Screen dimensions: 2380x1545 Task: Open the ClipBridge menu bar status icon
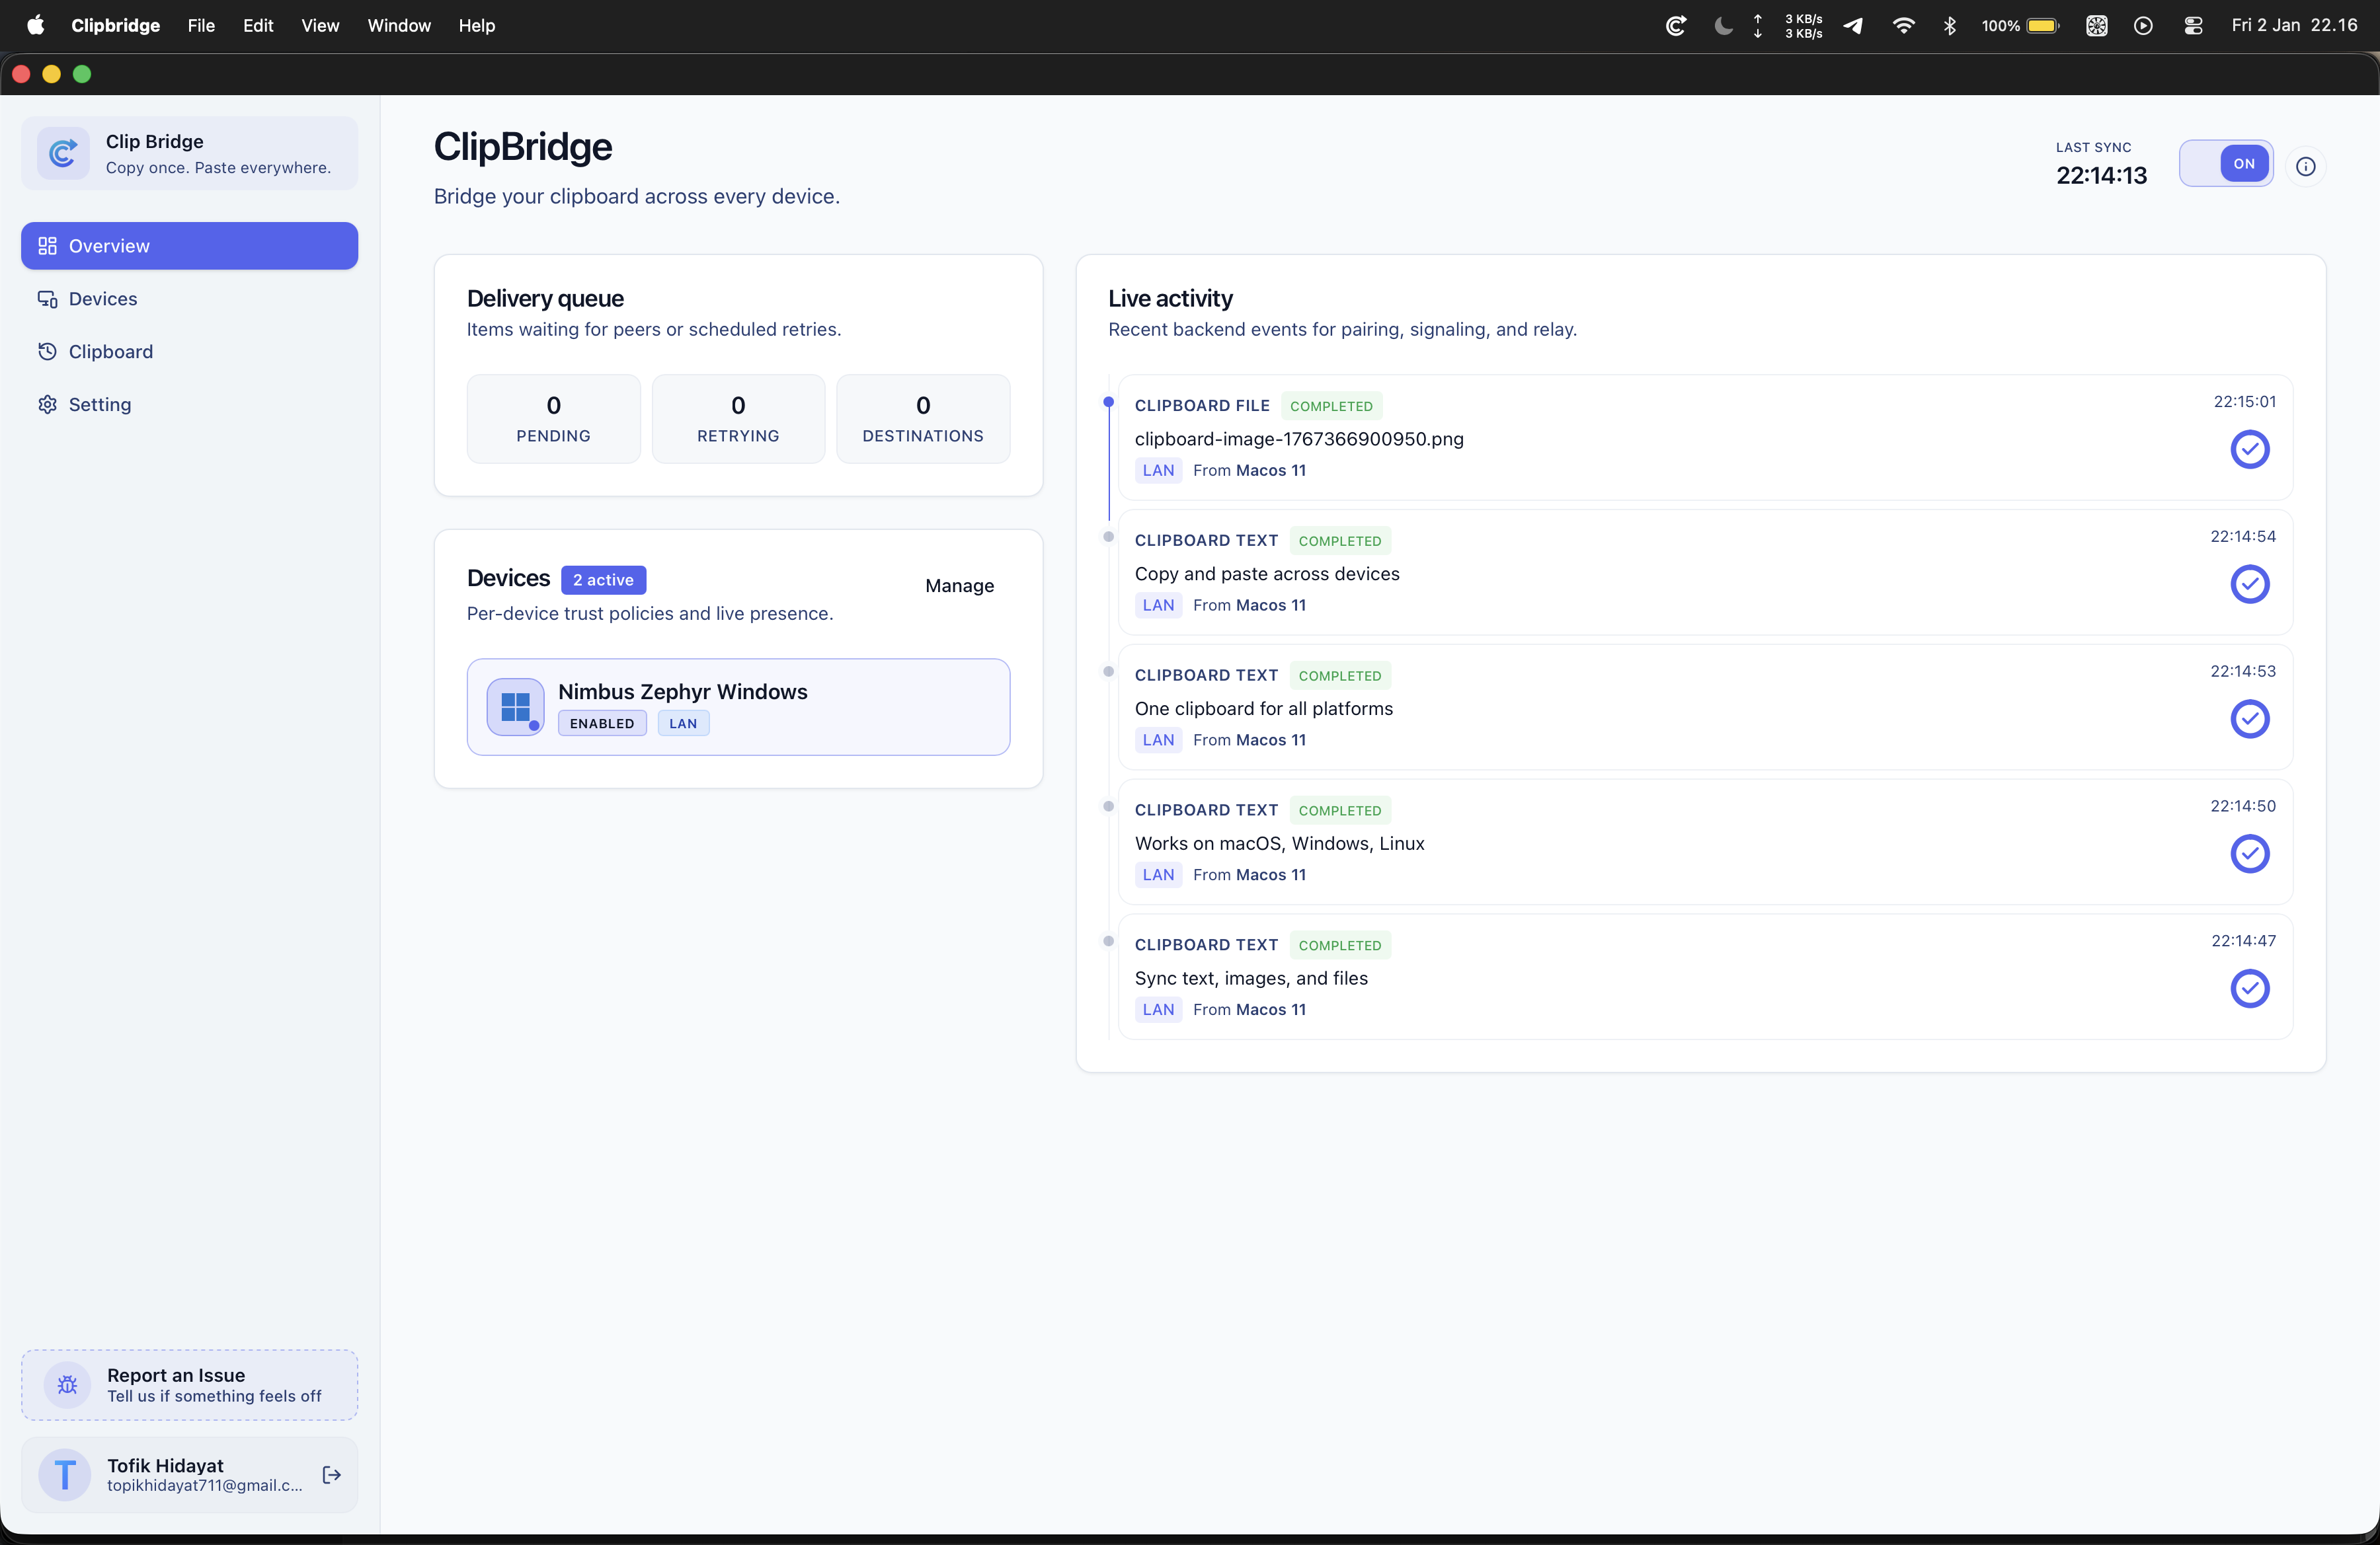pos(1675,25)
